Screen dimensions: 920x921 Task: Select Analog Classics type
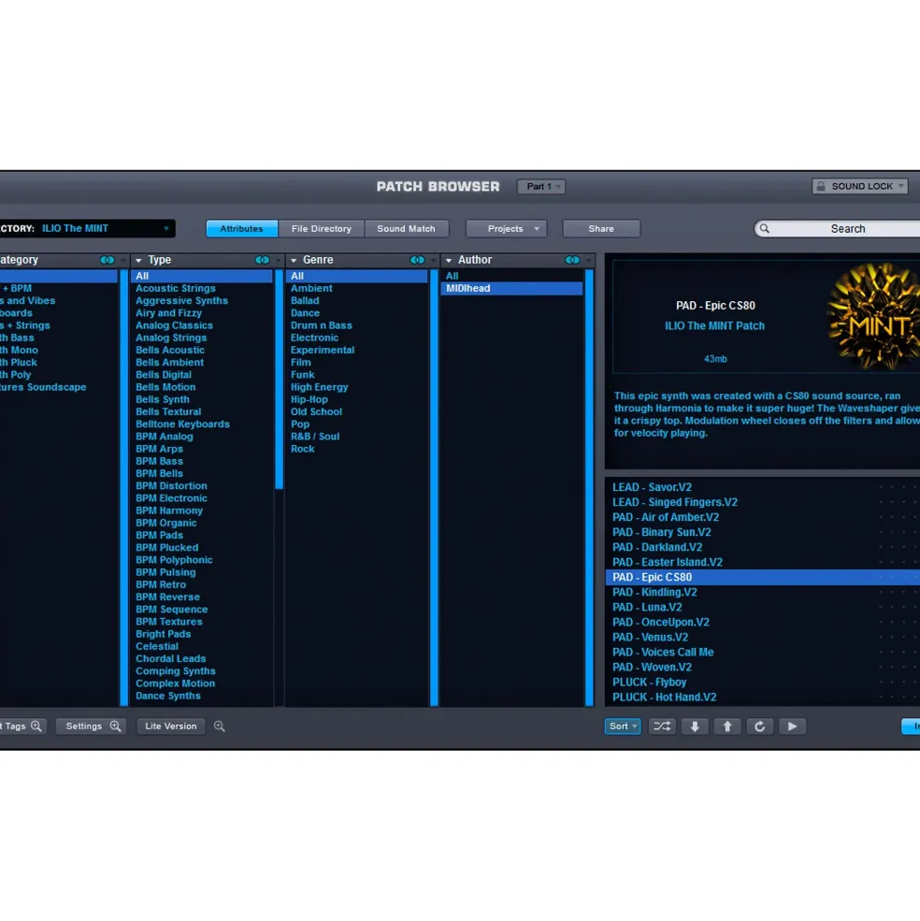point(174,325)
